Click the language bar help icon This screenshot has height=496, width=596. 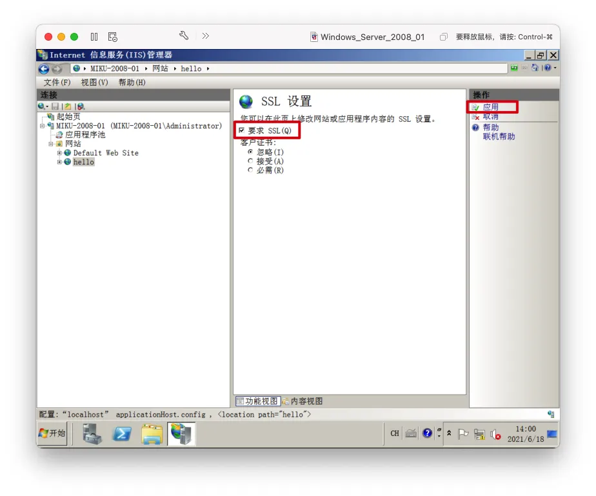(x=427, y=433)
